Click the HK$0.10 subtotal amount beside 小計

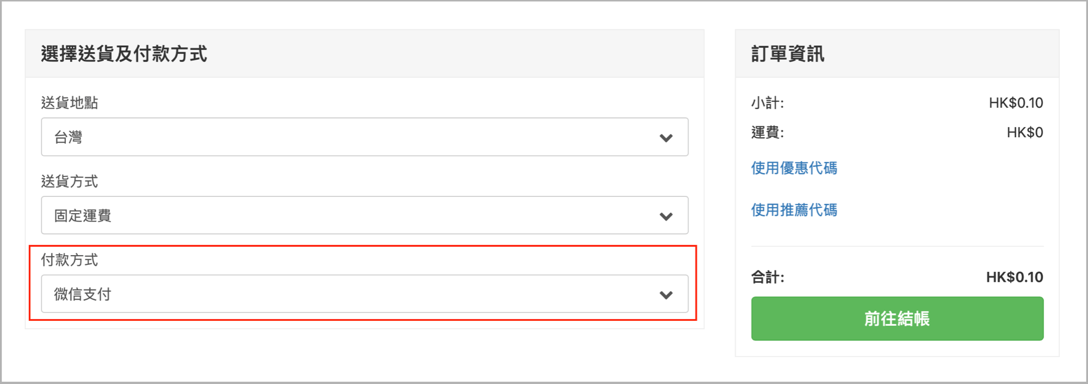[x=1016, y=103]
